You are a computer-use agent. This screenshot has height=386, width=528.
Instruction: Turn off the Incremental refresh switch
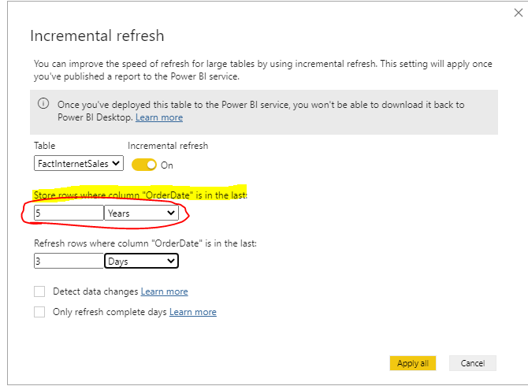click(x=143, y=165)
